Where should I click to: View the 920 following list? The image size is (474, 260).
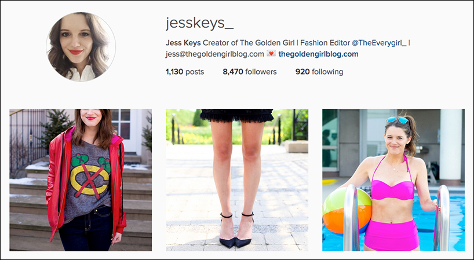point(319,72)
